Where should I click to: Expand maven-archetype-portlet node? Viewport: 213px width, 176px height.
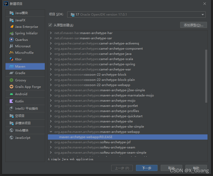[x=51, y=106]
